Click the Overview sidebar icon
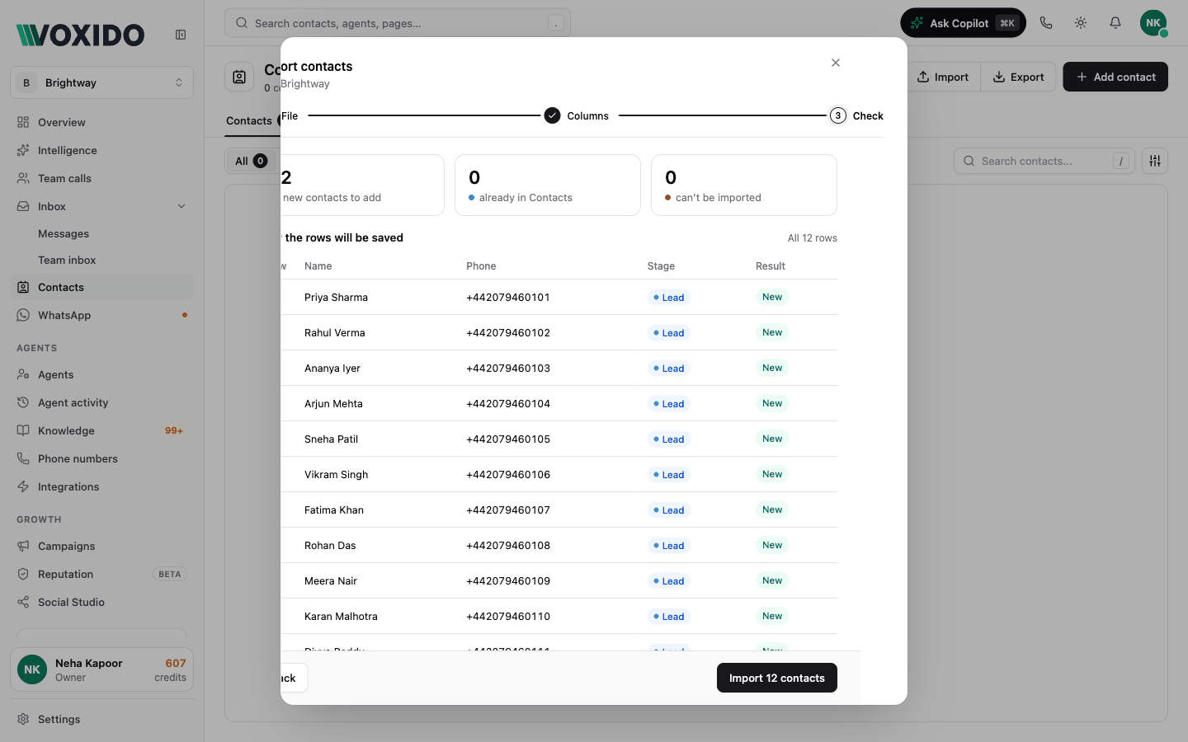Viewport: 1188px width, 742px height. [x=23, y=122]
